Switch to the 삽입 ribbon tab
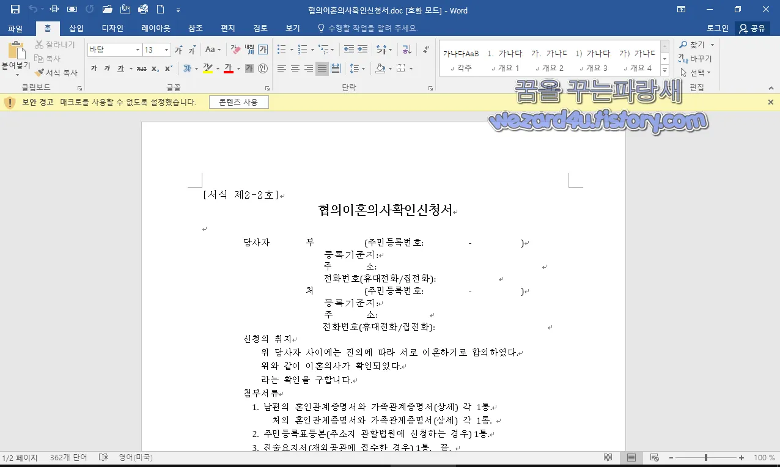The width and height of the screenshot is (780, 467). 76,28
